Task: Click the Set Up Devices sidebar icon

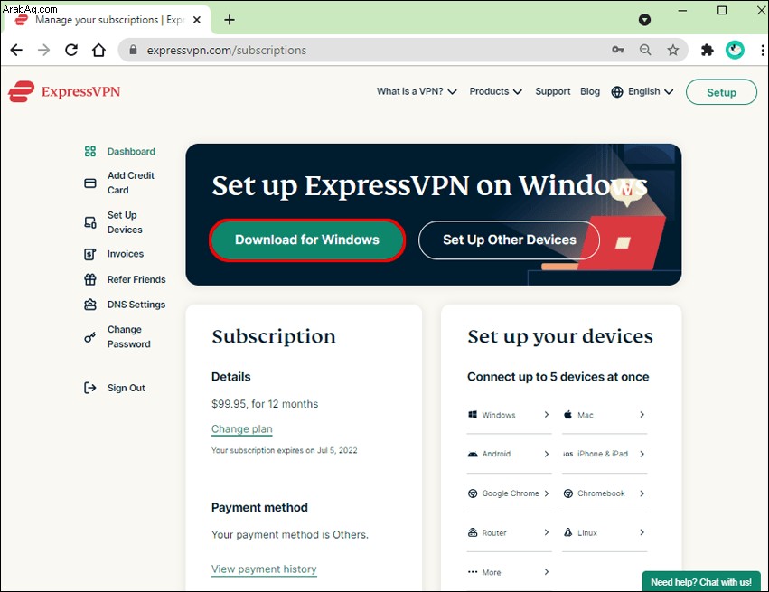Action: (x=90, y=222)
